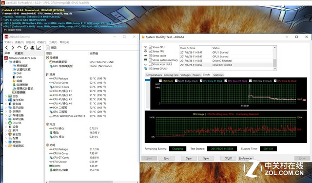Image resolution: width=312 pixels, height=183 pixels.
Task: Click the flame icon of System Stability Test
Action: (x=143, y=37)
